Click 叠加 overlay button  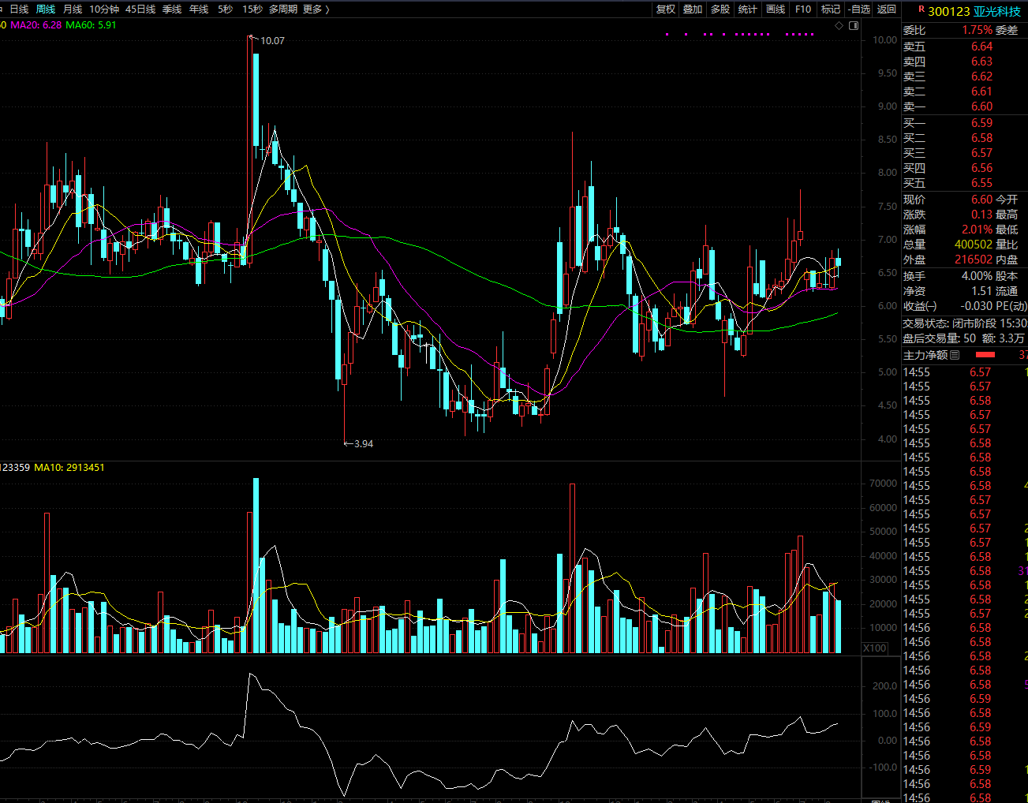tap(693, 9)
